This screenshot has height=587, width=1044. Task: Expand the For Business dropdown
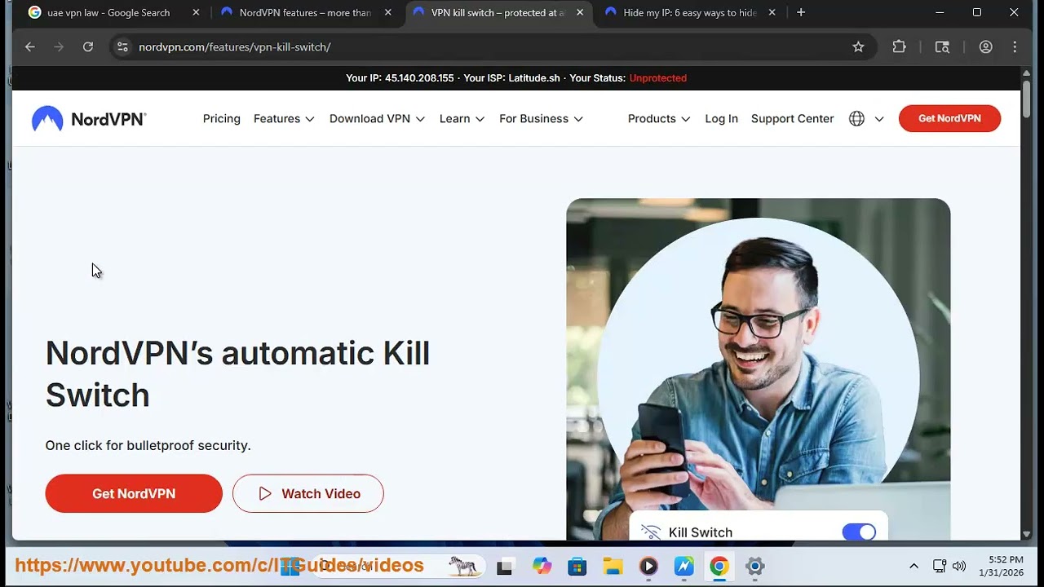pos(541,119)
